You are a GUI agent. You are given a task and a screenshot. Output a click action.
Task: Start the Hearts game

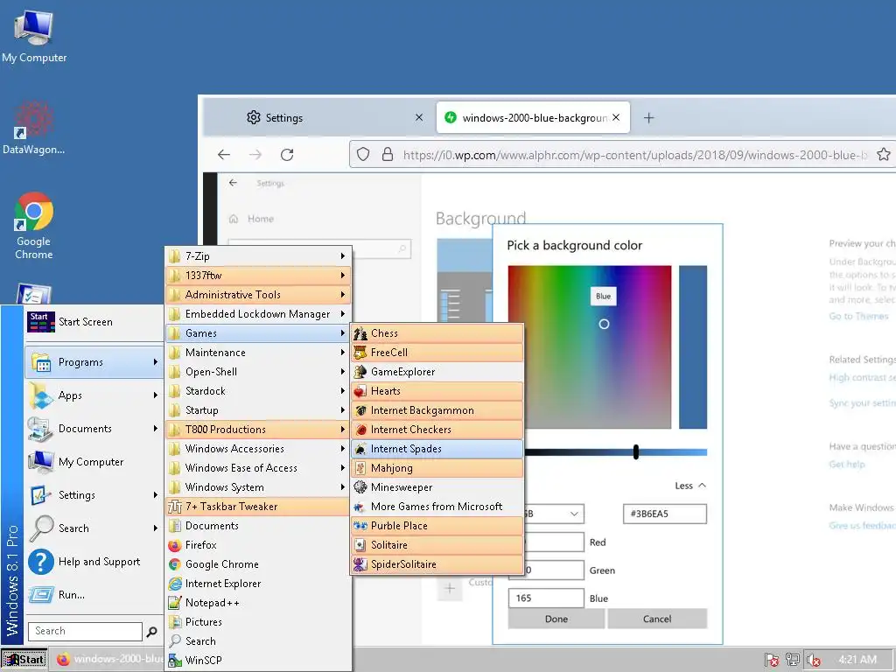pos(437,391)
